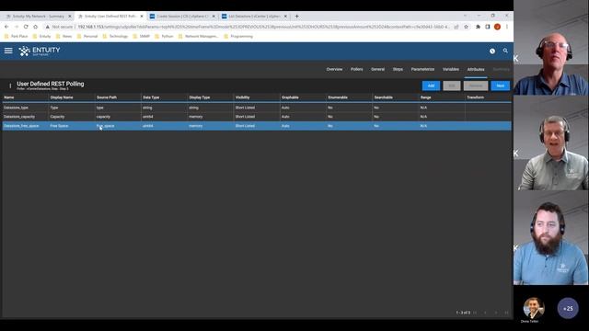Open the Entuity bookmarks folder

(x=41, y=37)
